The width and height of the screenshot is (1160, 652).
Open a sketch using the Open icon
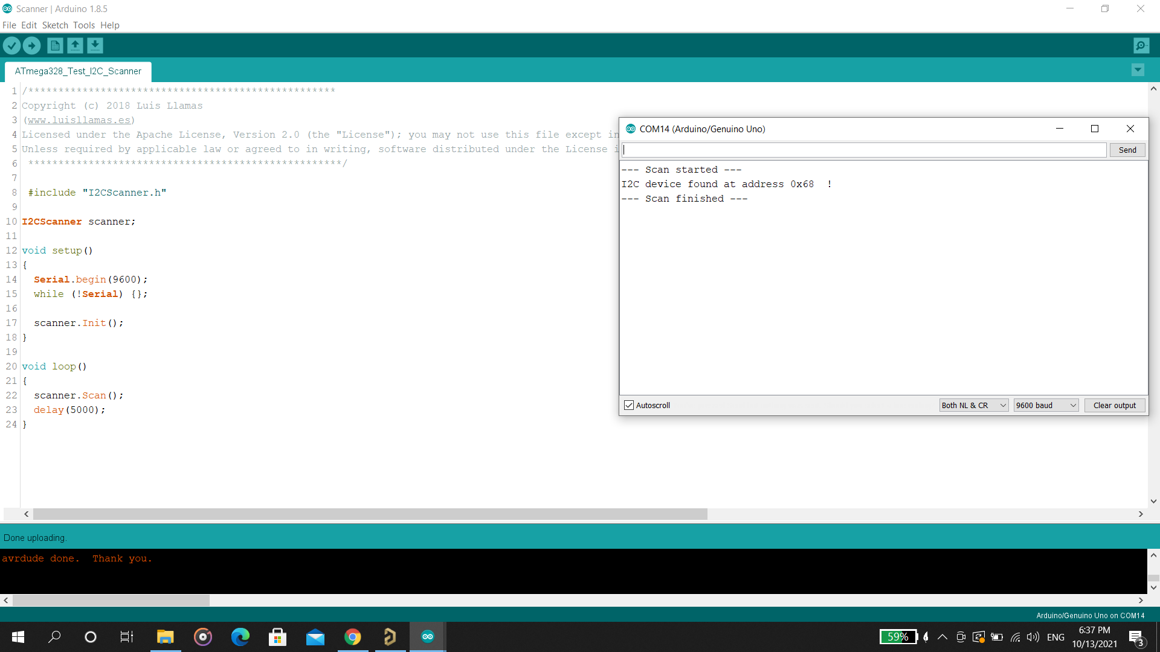75,45
